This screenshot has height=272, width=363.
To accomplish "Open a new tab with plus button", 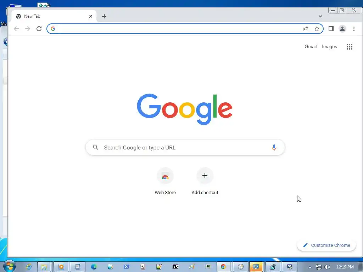I will click(x=104, y=16).
